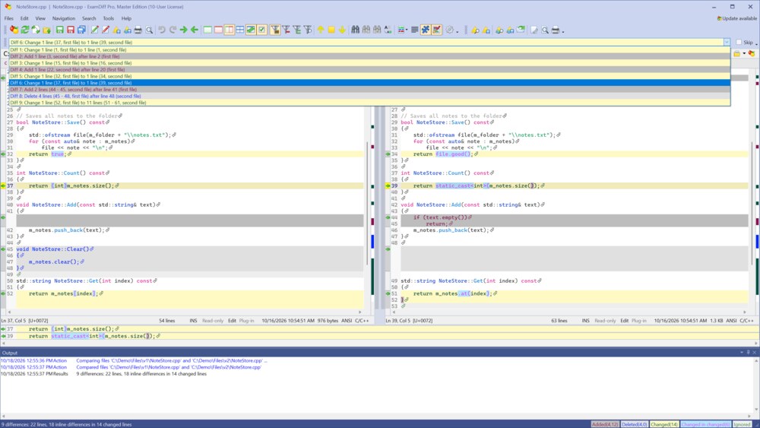Select 'Diff 7: Add 2 lines' list entry
760x428 pixels.
(369, 89)
